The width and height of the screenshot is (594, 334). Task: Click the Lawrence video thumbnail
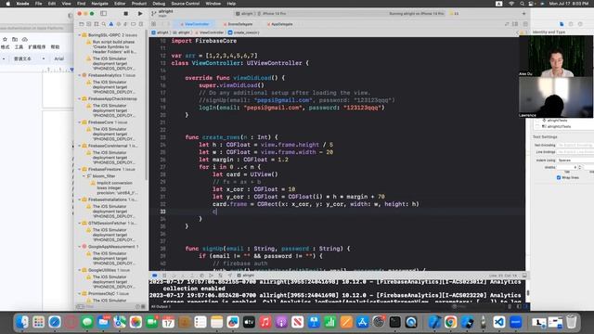pos(555,97)
